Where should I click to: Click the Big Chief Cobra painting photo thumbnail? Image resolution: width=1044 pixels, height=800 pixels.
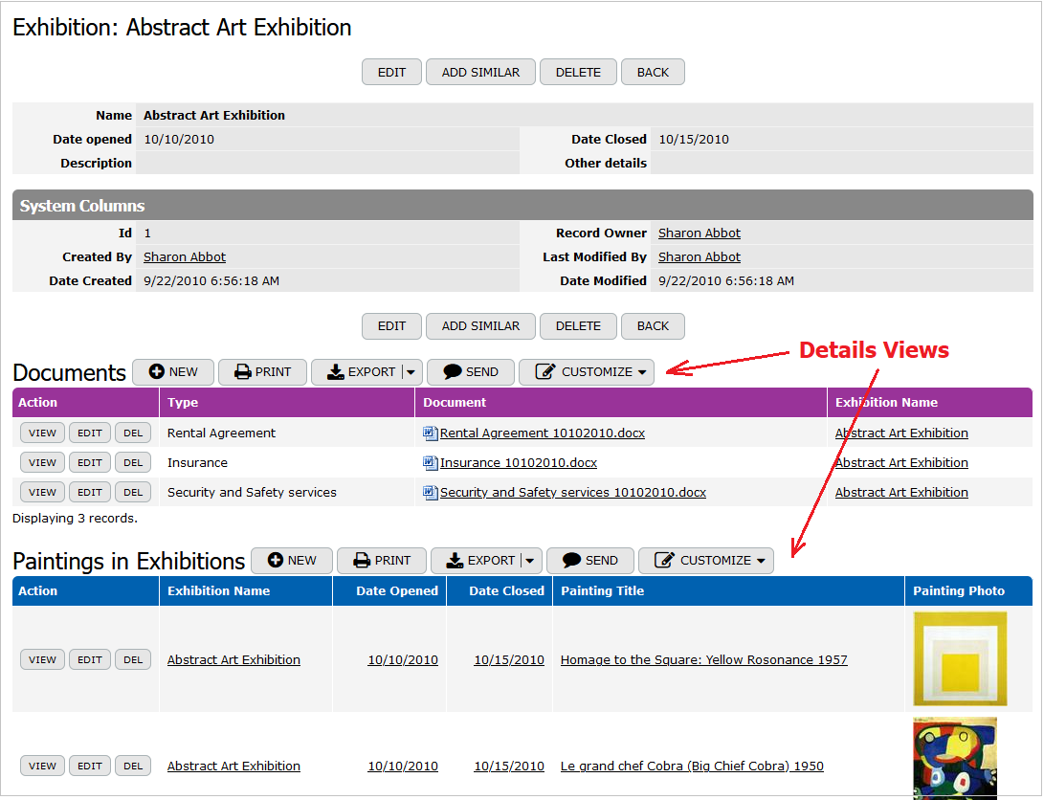pos(955,758)
